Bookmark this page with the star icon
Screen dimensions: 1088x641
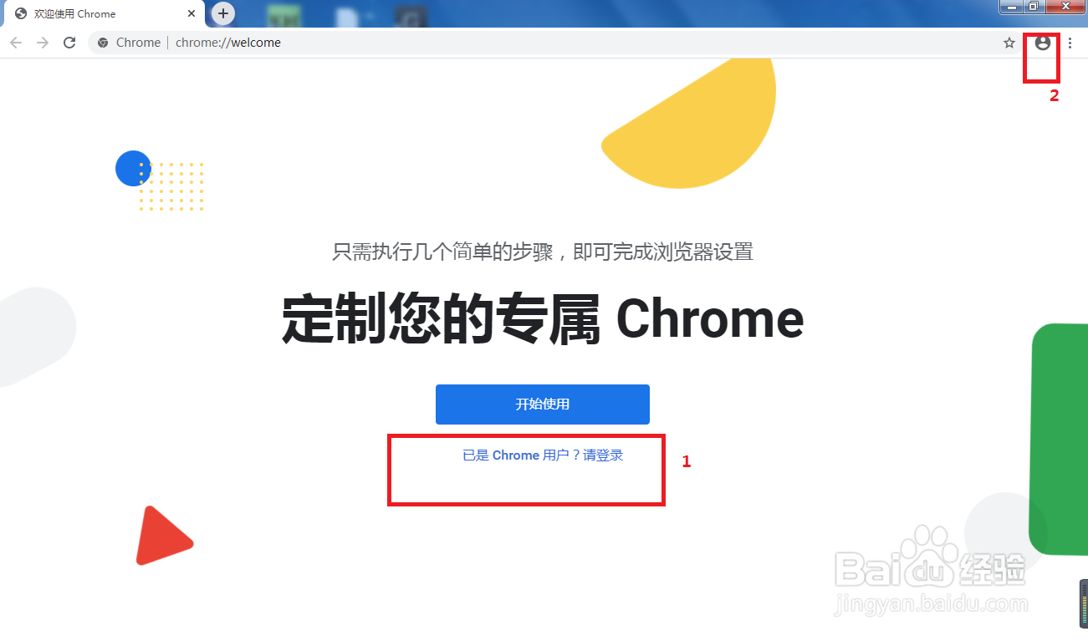[x=1009, y=43]
